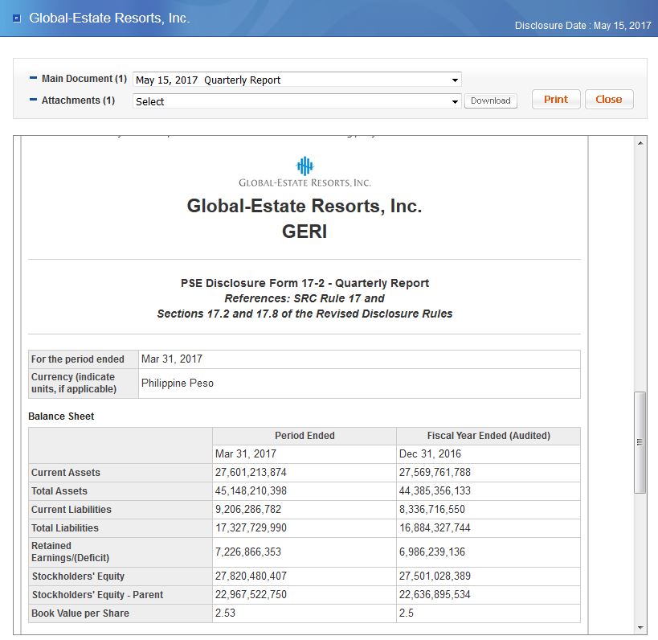Click Retained Earnings value 6,986,239,136

pos(431,552)
